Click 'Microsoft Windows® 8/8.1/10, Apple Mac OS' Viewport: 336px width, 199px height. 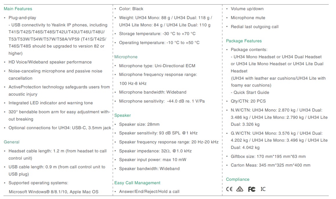point(54,192)
